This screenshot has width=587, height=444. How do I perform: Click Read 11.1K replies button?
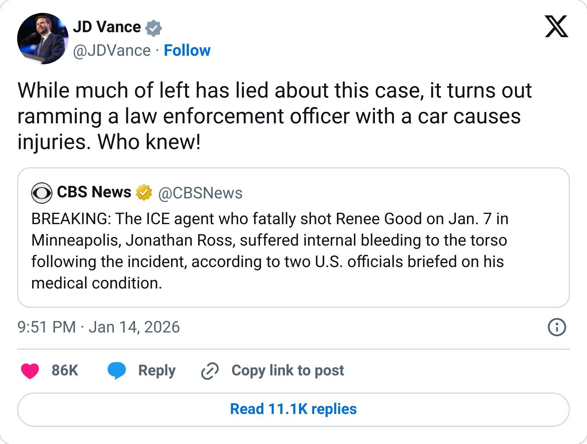point(293,409)
